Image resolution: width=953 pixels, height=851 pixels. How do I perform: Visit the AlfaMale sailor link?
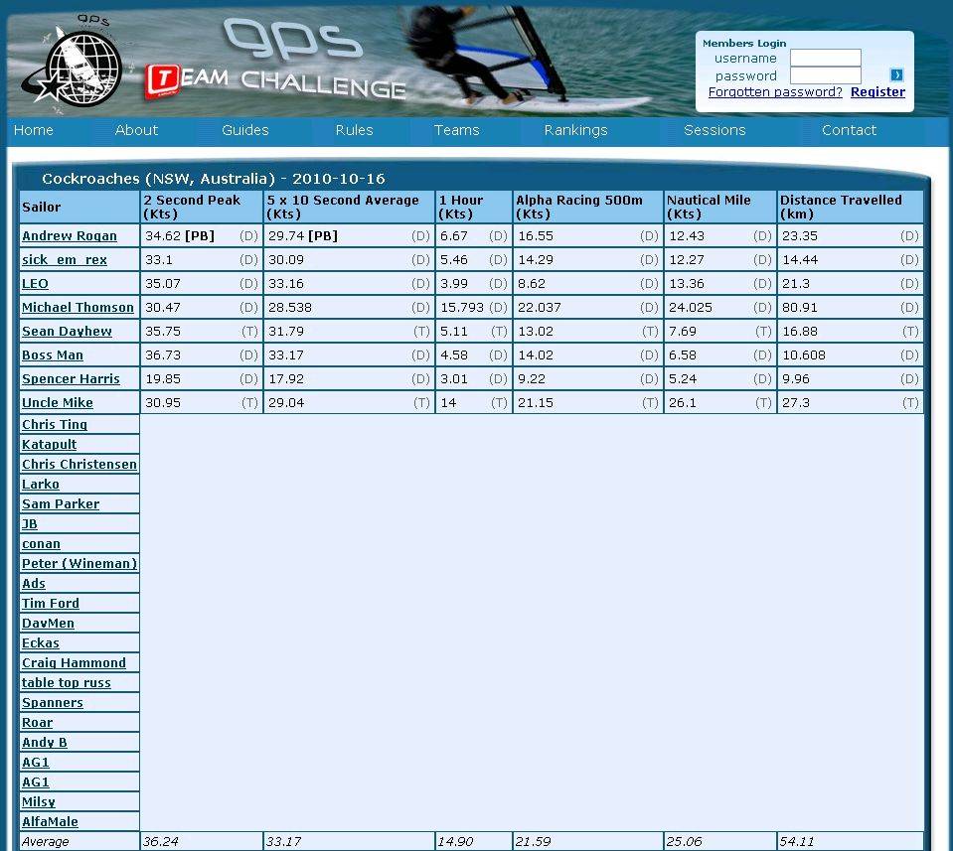pos(50,822)
